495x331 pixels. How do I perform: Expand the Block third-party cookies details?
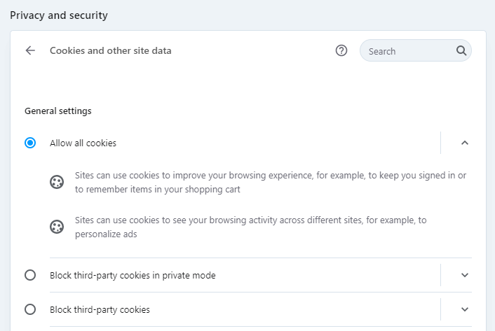[x=464, y=309]
